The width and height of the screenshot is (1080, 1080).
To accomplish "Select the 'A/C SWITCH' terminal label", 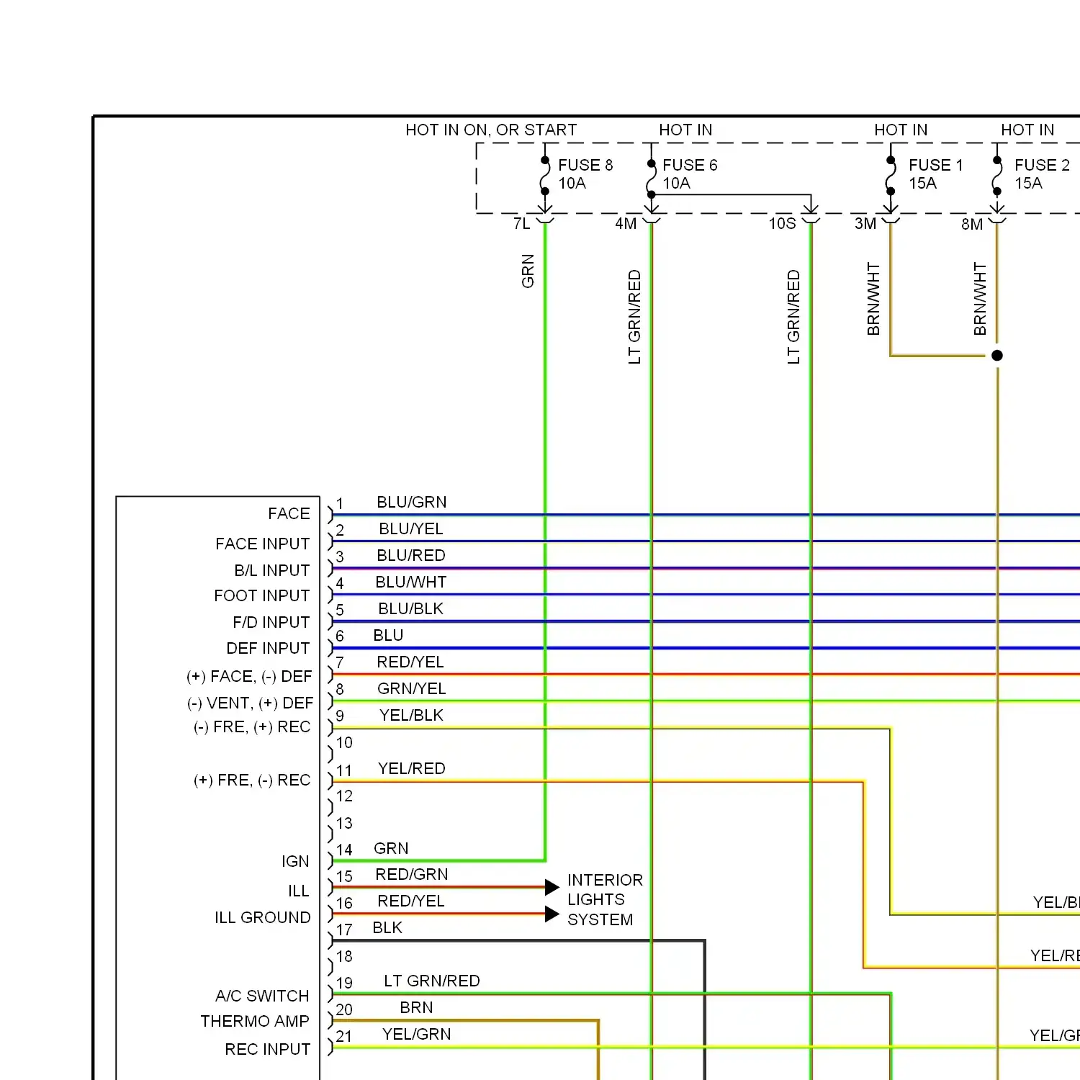I will click(262, 996).
